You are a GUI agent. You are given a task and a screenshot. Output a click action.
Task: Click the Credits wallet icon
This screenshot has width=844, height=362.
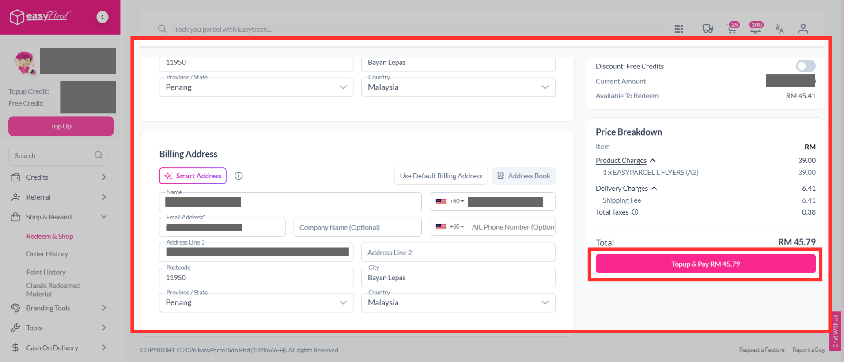(15, 177)
